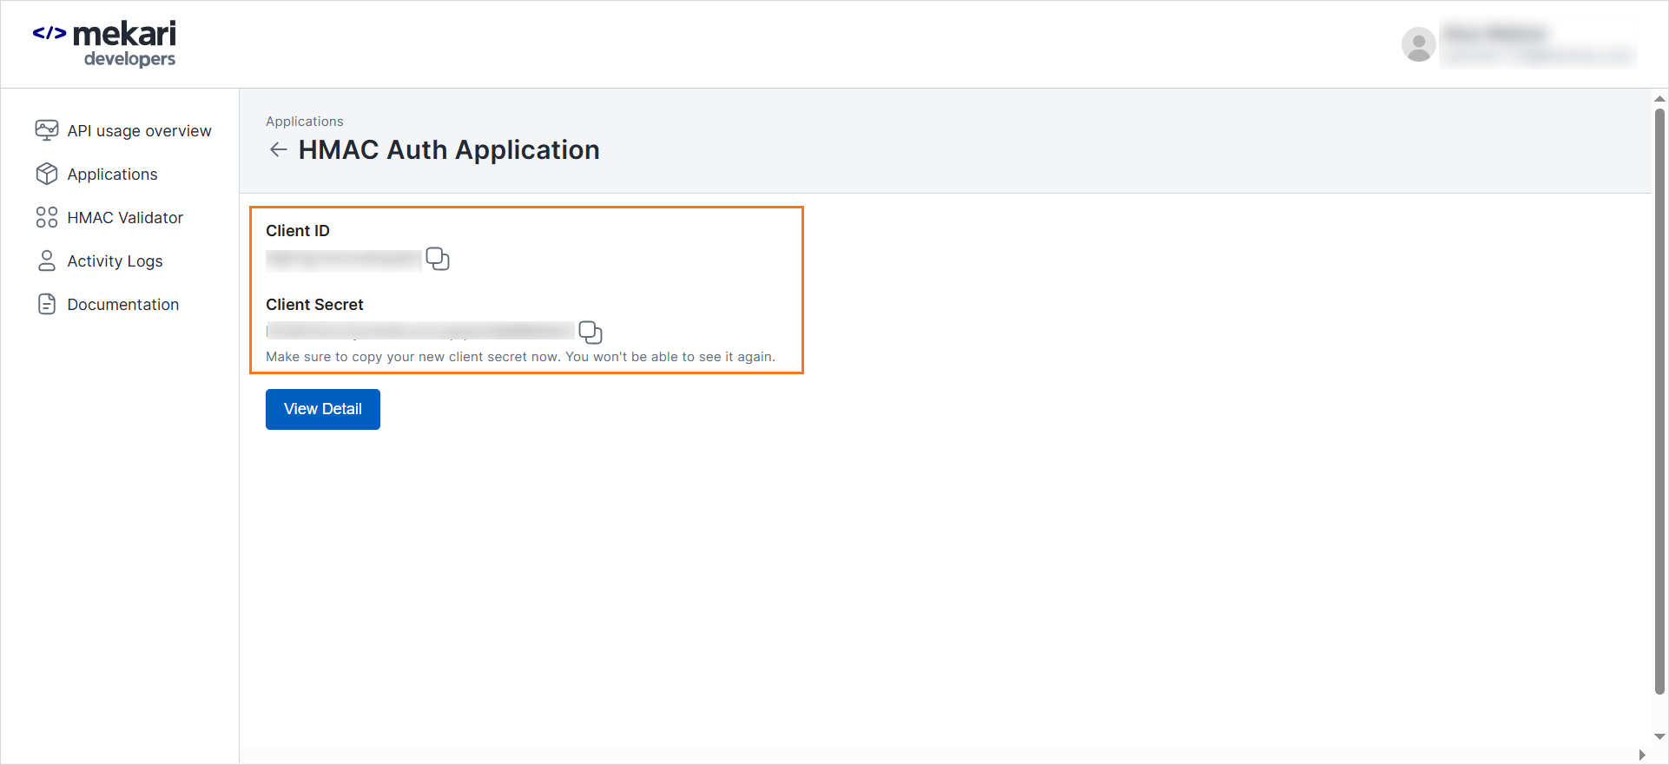Click the Documentation page icon
Screen dimensions: 1669x765
(47, 304)
